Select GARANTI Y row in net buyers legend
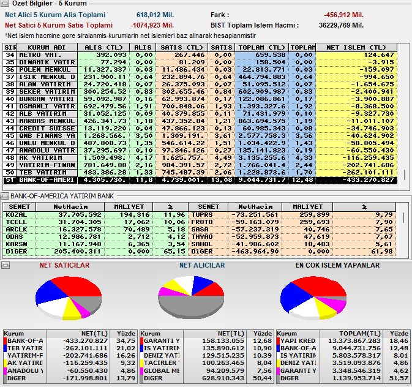Image resolution: width=412 pixels, height=387 pixels. click(206, 341)
